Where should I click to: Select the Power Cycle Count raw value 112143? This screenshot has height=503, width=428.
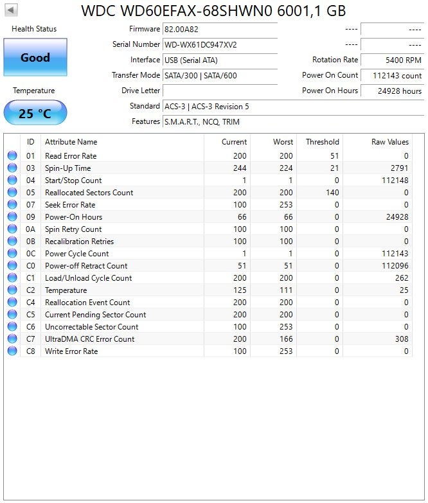tap(395, 253)
